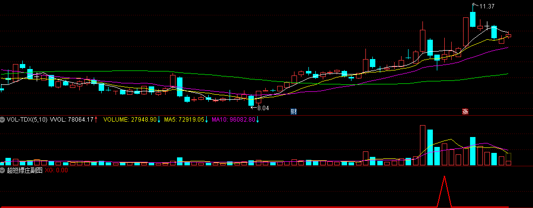This screenshot has width=533, height=208.
Task: Click the cyan candlestick at the 11.37 high
Action: (x=473, y=19)
